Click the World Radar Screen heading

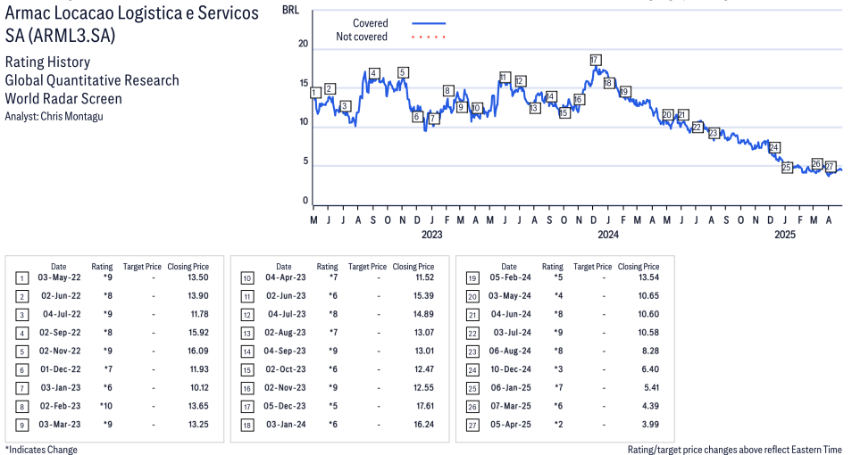pos(63,99)
